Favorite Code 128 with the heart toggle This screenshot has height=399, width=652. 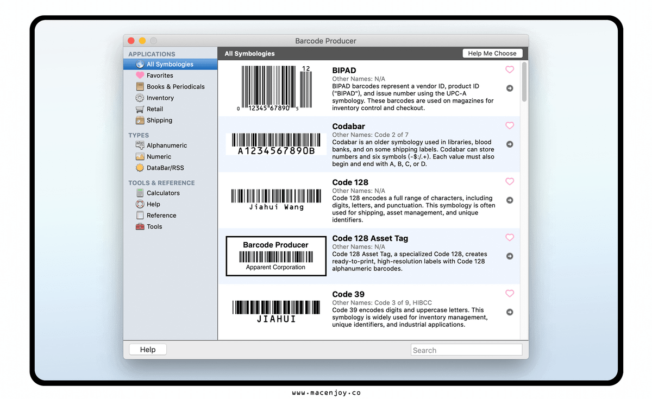point(510,181)
